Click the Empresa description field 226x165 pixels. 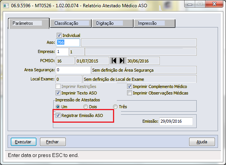click(141, 51)
